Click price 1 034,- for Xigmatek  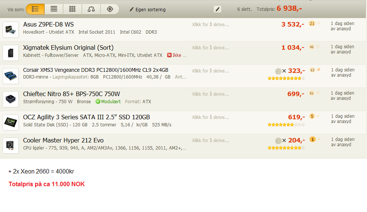pyautogui.click(x=293, y=47)
